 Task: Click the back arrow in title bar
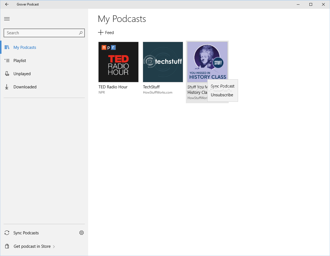[7, 4]
